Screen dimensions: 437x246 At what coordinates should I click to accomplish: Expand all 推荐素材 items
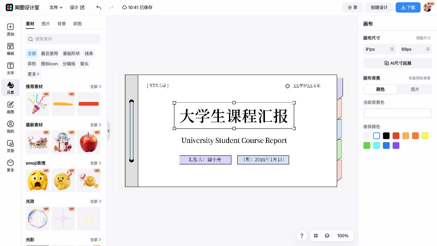tap(95, 87)
